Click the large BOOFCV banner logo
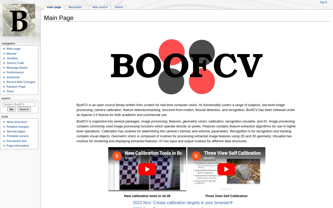The image size is (333, 208). tap(187, 67)
